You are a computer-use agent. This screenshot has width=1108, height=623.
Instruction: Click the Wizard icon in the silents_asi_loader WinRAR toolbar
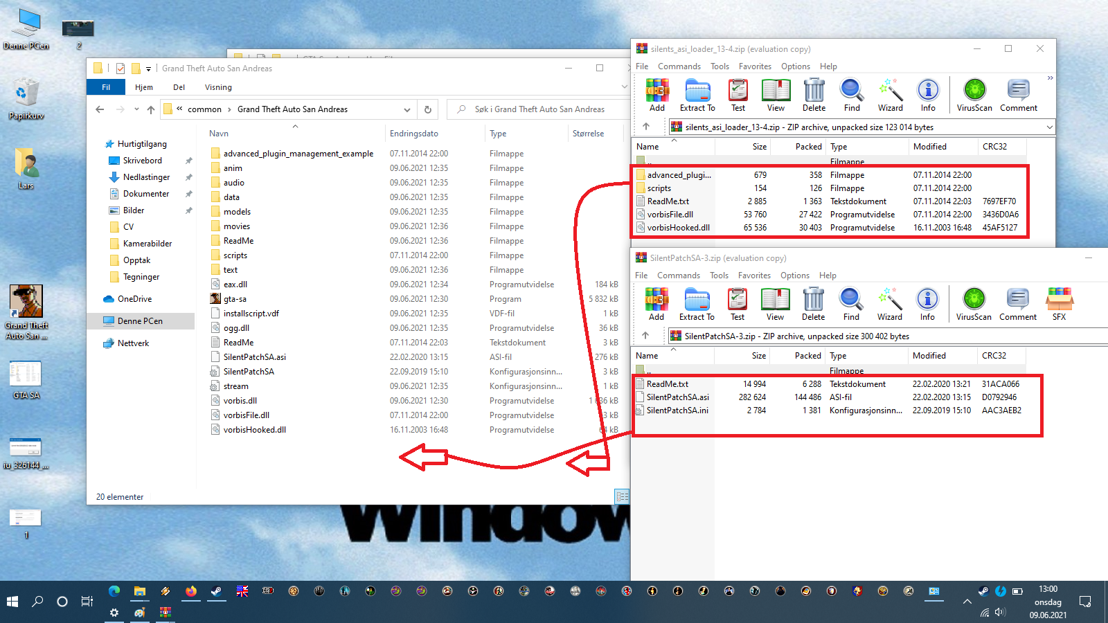coord(891,96)
